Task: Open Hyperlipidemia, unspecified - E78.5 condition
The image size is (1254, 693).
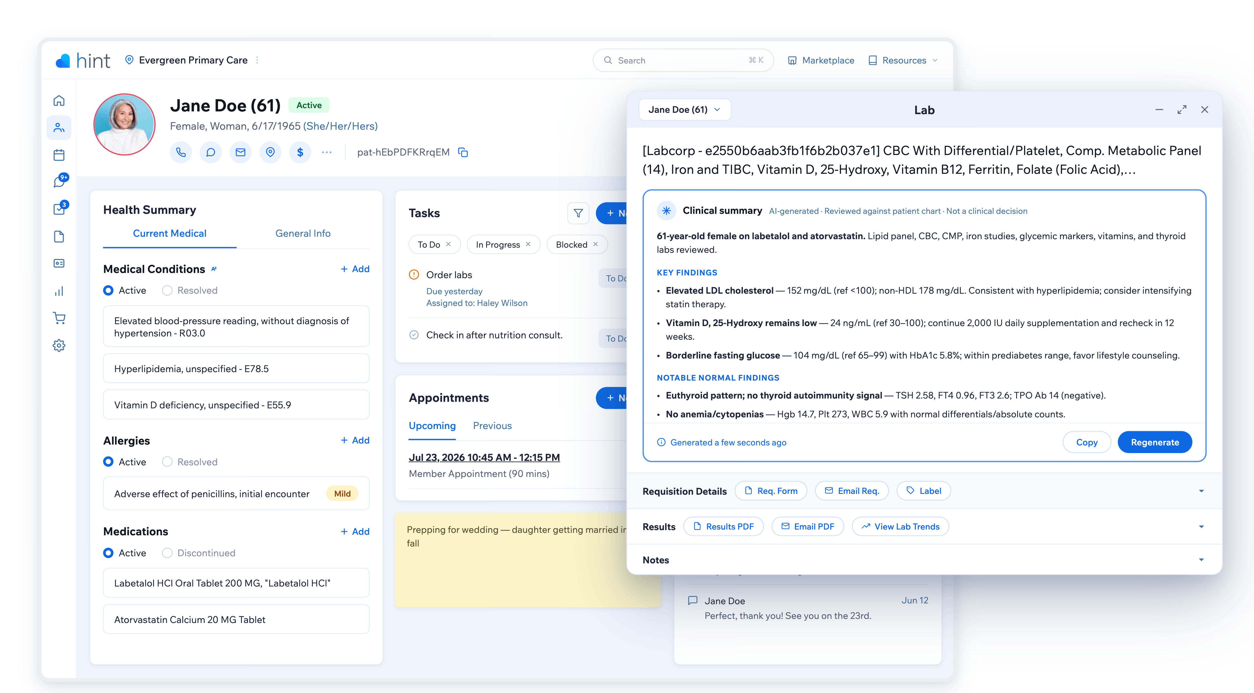Action: (236, 368)
